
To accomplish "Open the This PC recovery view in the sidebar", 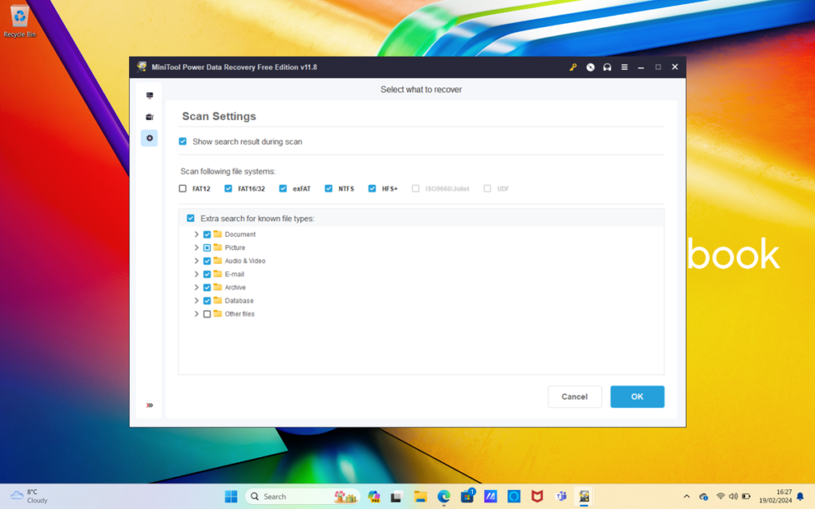I will (x=149, y=95).
